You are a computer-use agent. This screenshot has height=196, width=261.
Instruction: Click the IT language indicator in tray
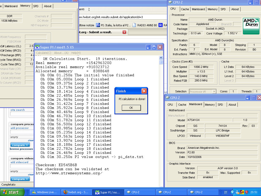click(226, 192)
